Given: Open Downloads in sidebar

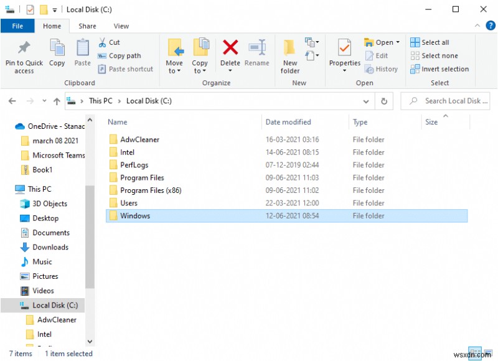Looking at the screenshot, I should [x=44, y=247].
